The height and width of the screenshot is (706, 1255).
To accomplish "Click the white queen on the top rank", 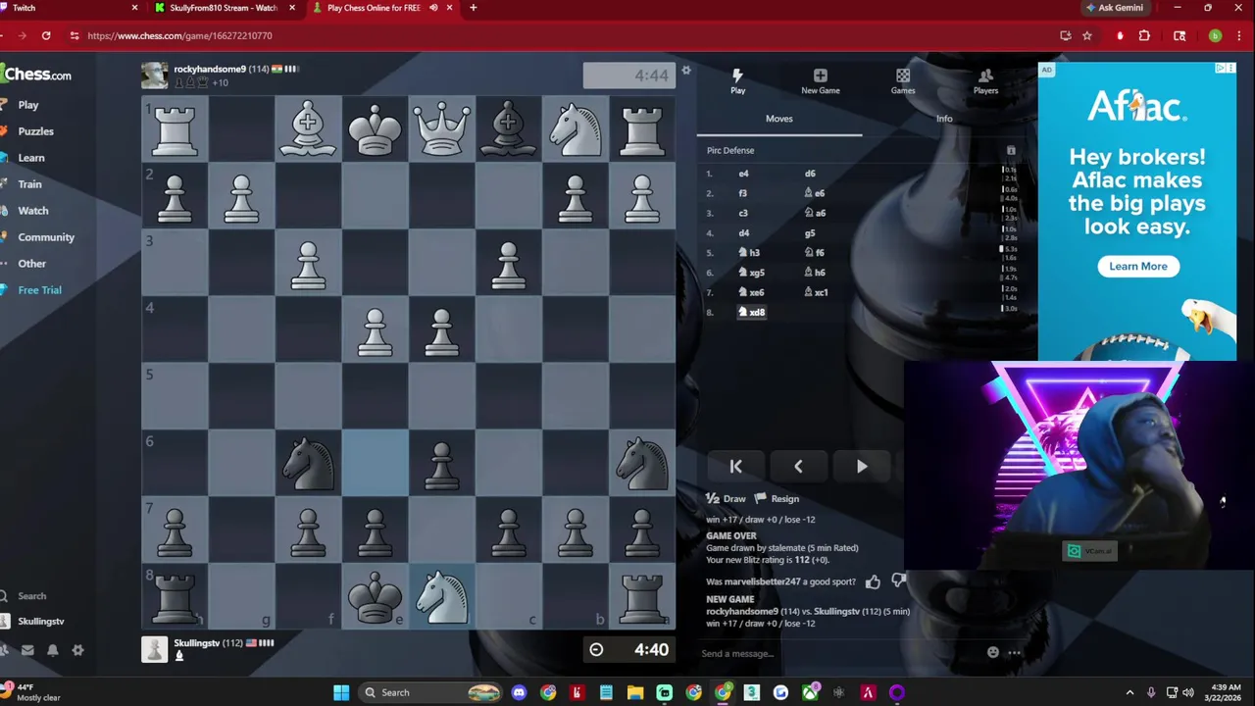I will coord(441,128).
